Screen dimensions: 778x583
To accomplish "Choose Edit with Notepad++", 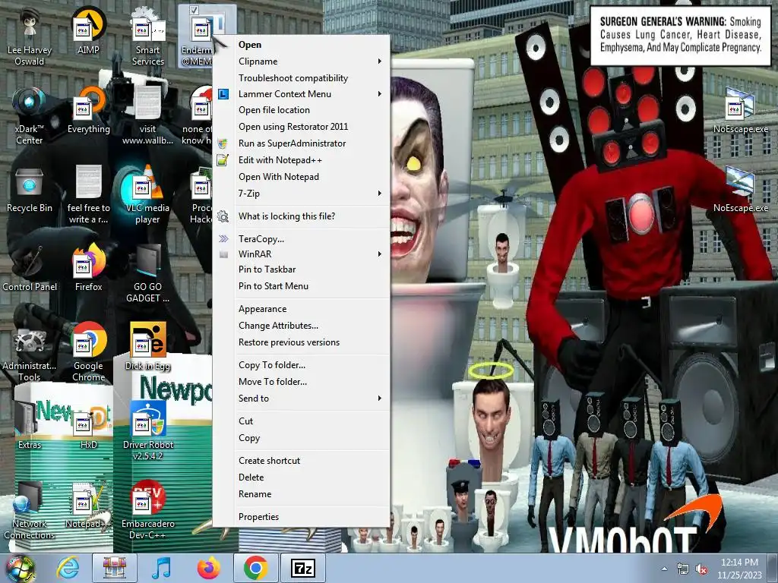I will [x=302, y=160].
